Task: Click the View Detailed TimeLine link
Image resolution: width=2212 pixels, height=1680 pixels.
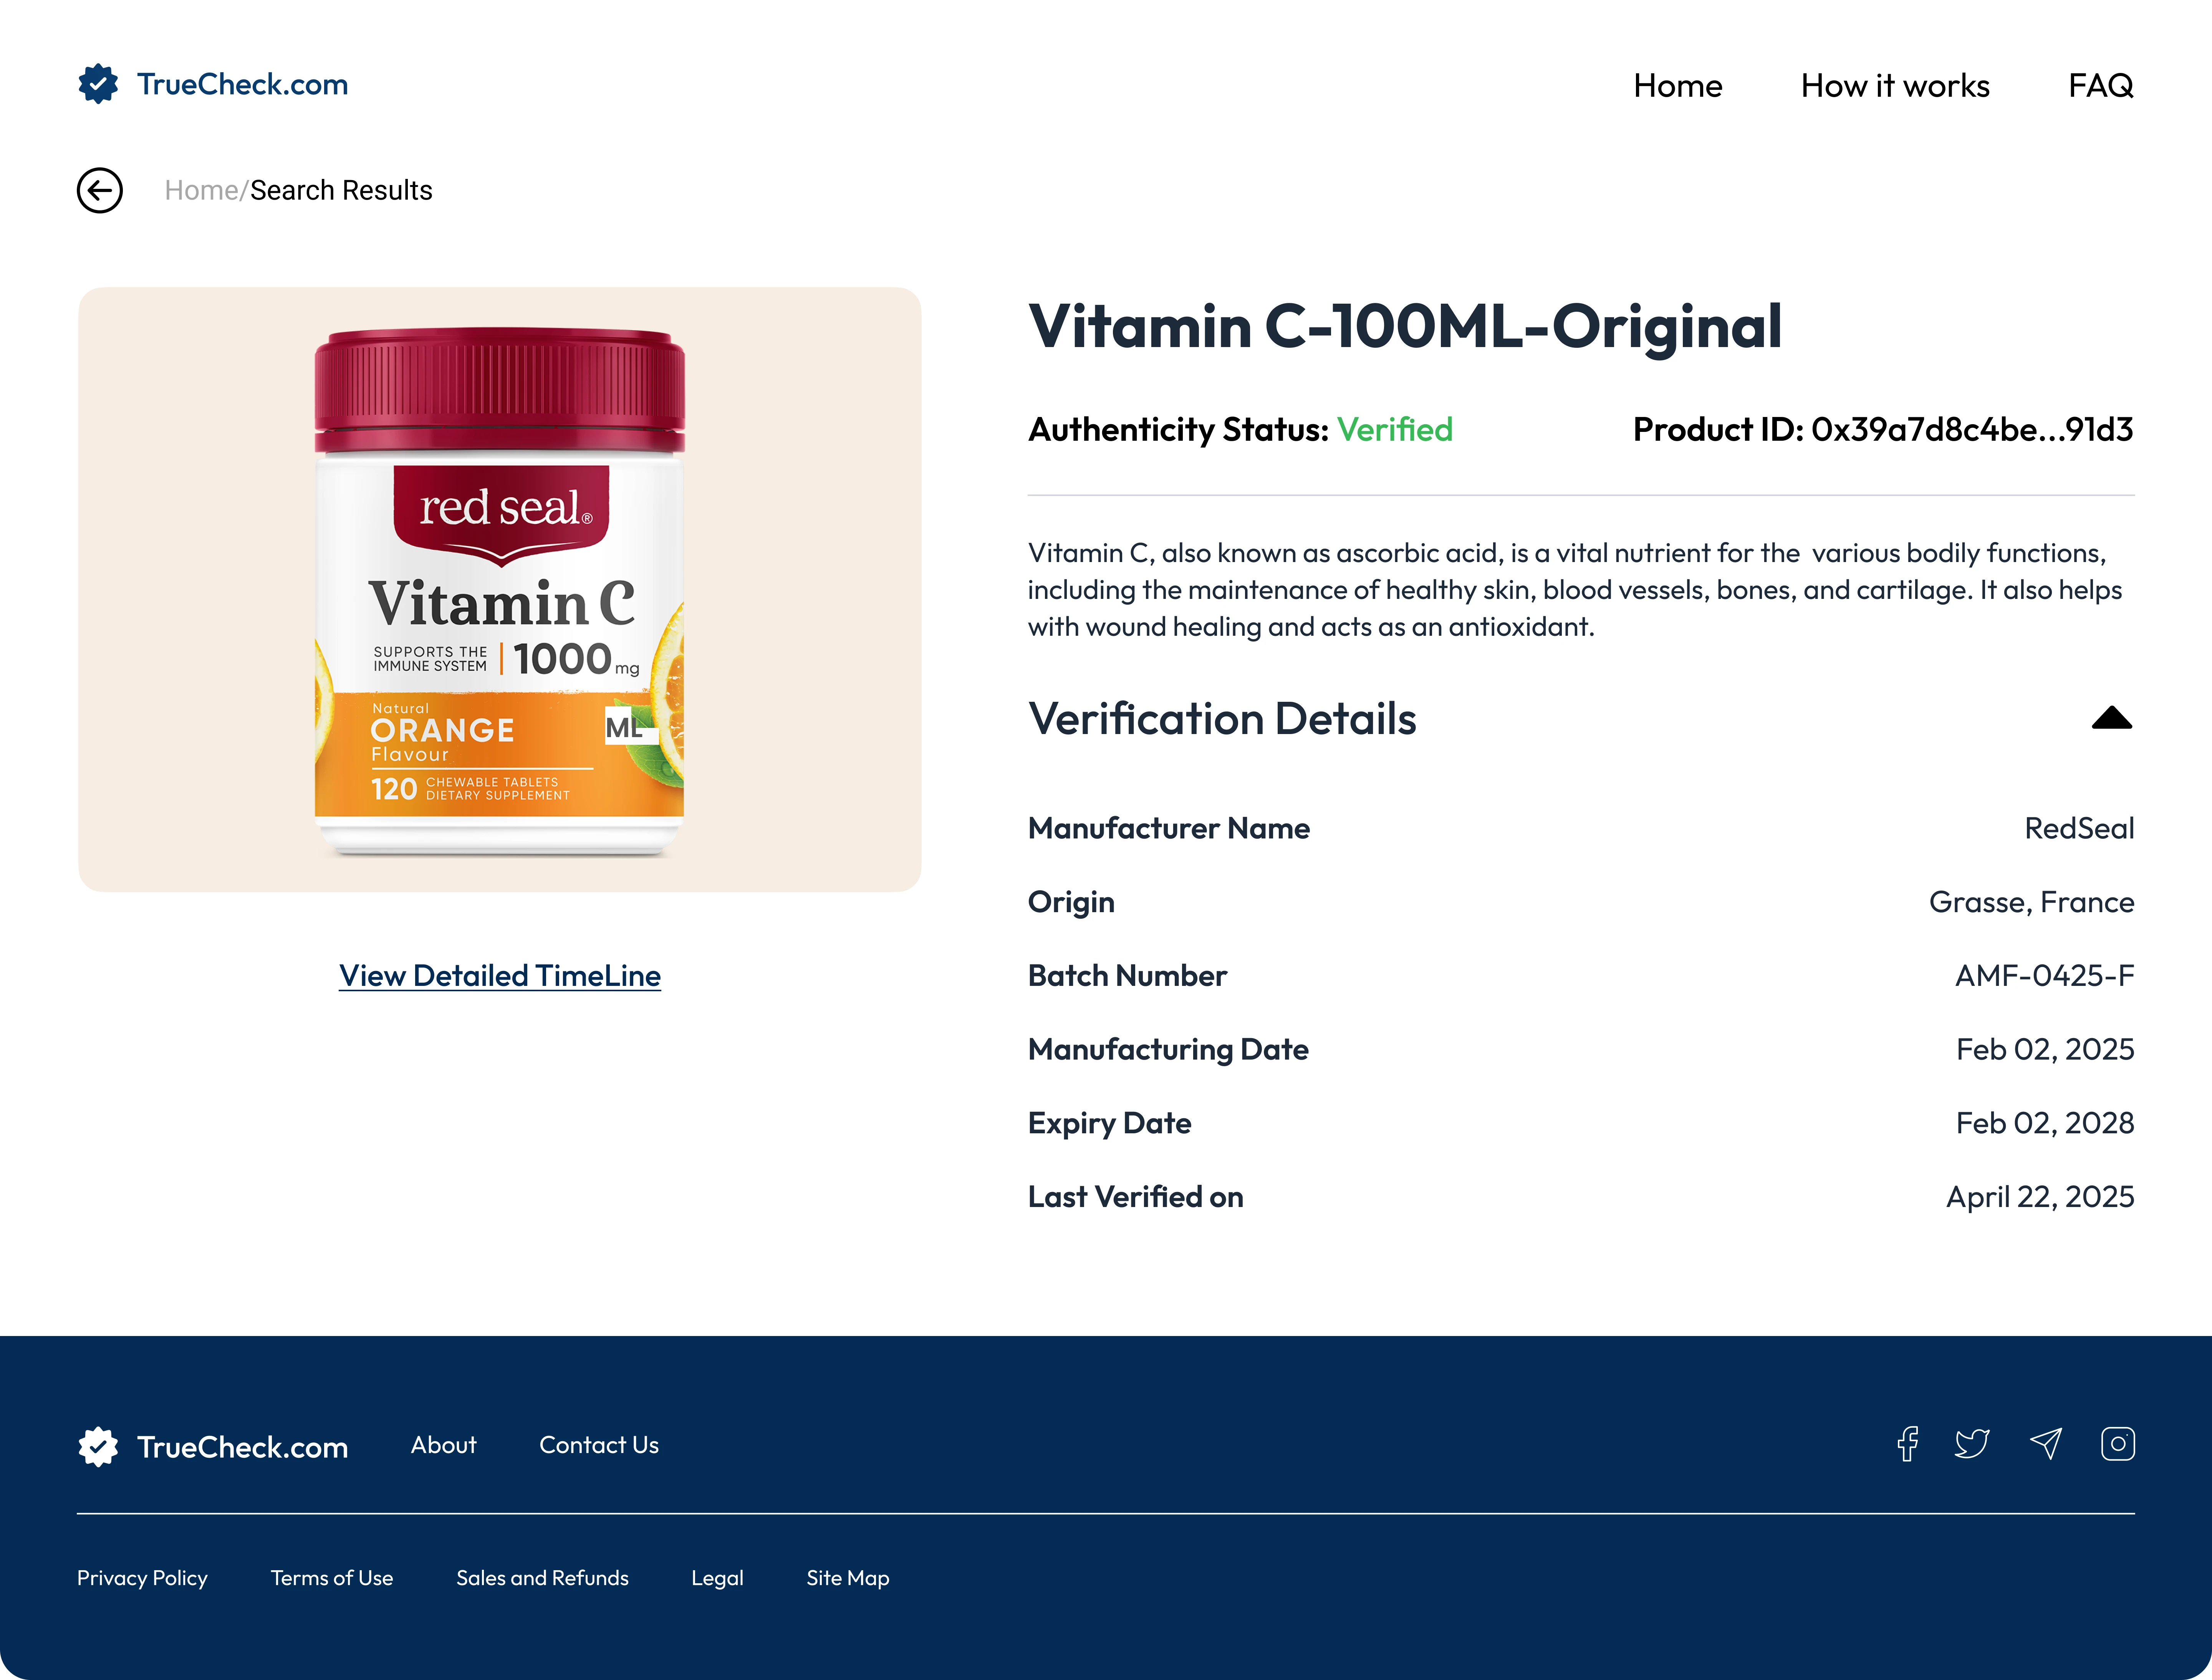Action: (x=499, y=976)
